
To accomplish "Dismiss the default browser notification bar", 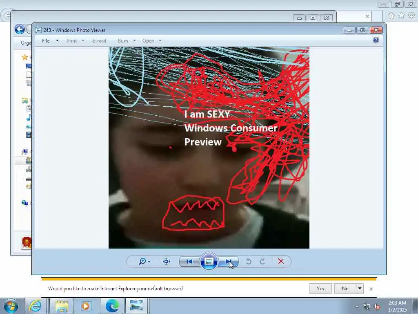I will [x=371, y=289].
